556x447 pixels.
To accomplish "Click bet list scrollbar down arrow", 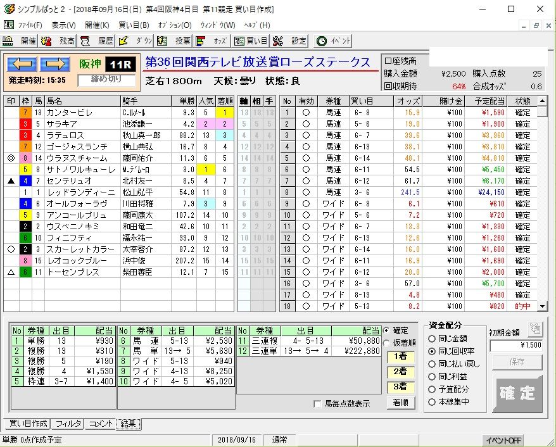I will pyautogui.click(x=542, y=306).
